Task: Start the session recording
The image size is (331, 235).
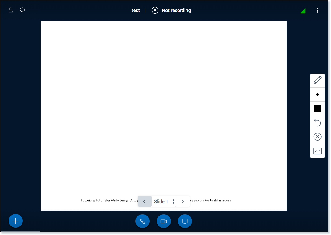Action: tap(171, 10)
